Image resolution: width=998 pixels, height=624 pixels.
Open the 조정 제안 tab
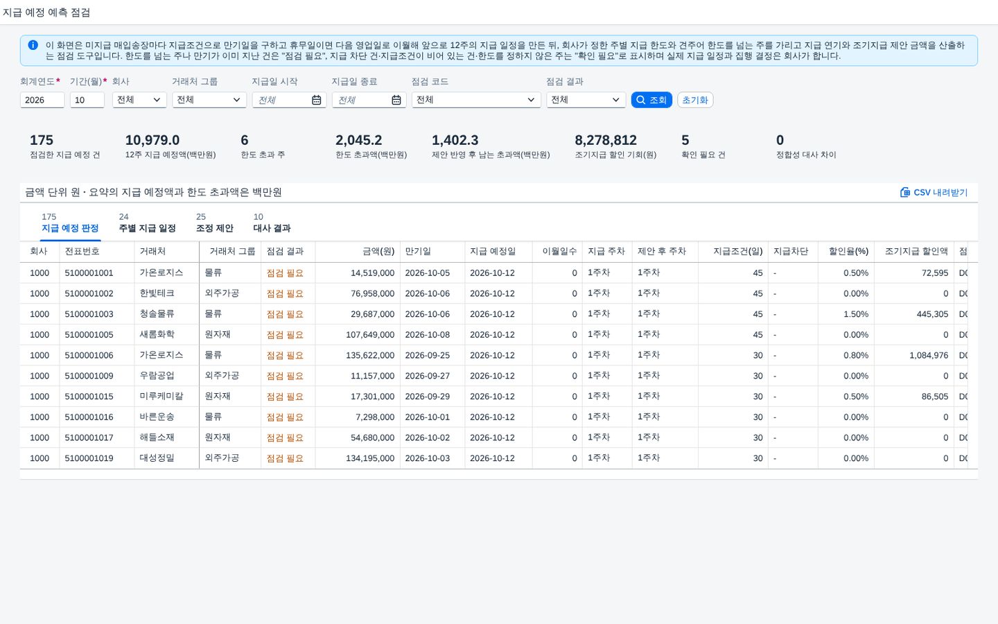pos(215,223)
